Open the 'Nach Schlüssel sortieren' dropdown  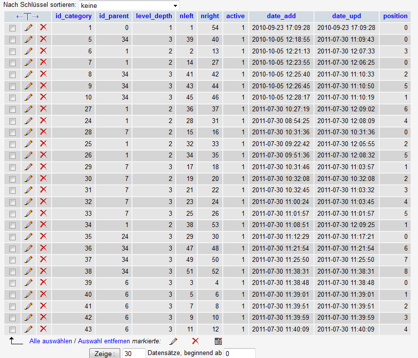[129, 5]
